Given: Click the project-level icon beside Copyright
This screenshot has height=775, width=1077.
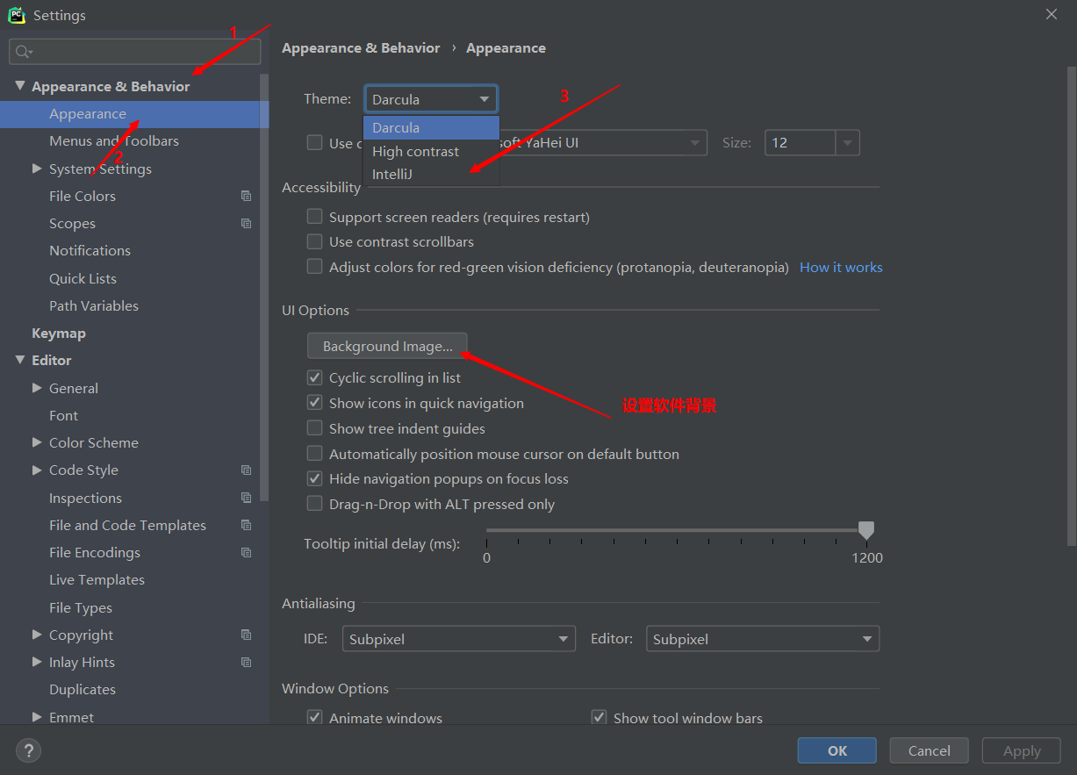Looking at the screenshot, I should 246,635.
